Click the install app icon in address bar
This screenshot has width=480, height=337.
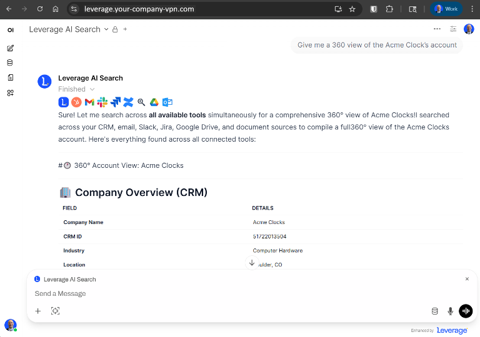338,9
